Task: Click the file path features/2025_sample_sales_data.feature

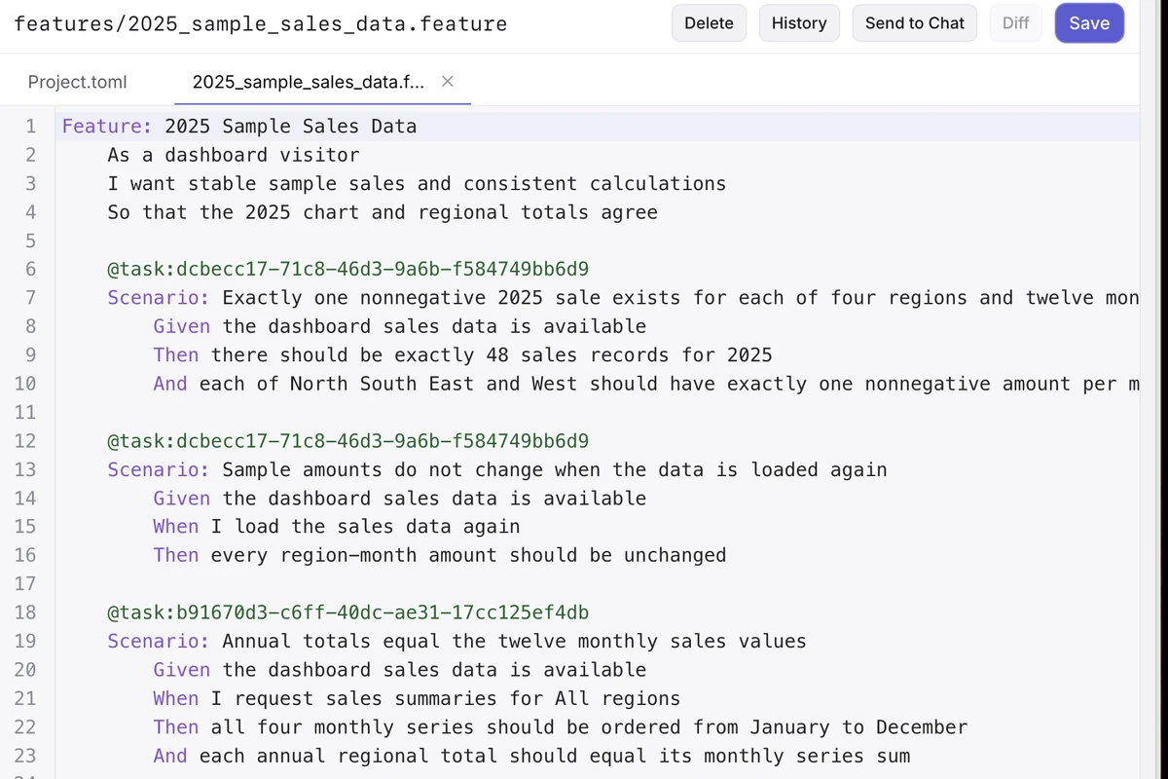Action: [261, 23]
